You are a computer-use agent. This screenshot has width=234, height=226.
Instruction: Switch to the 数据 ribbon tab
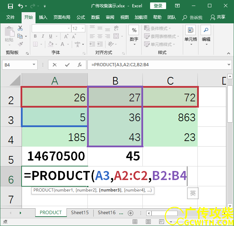tap(95, 17)
